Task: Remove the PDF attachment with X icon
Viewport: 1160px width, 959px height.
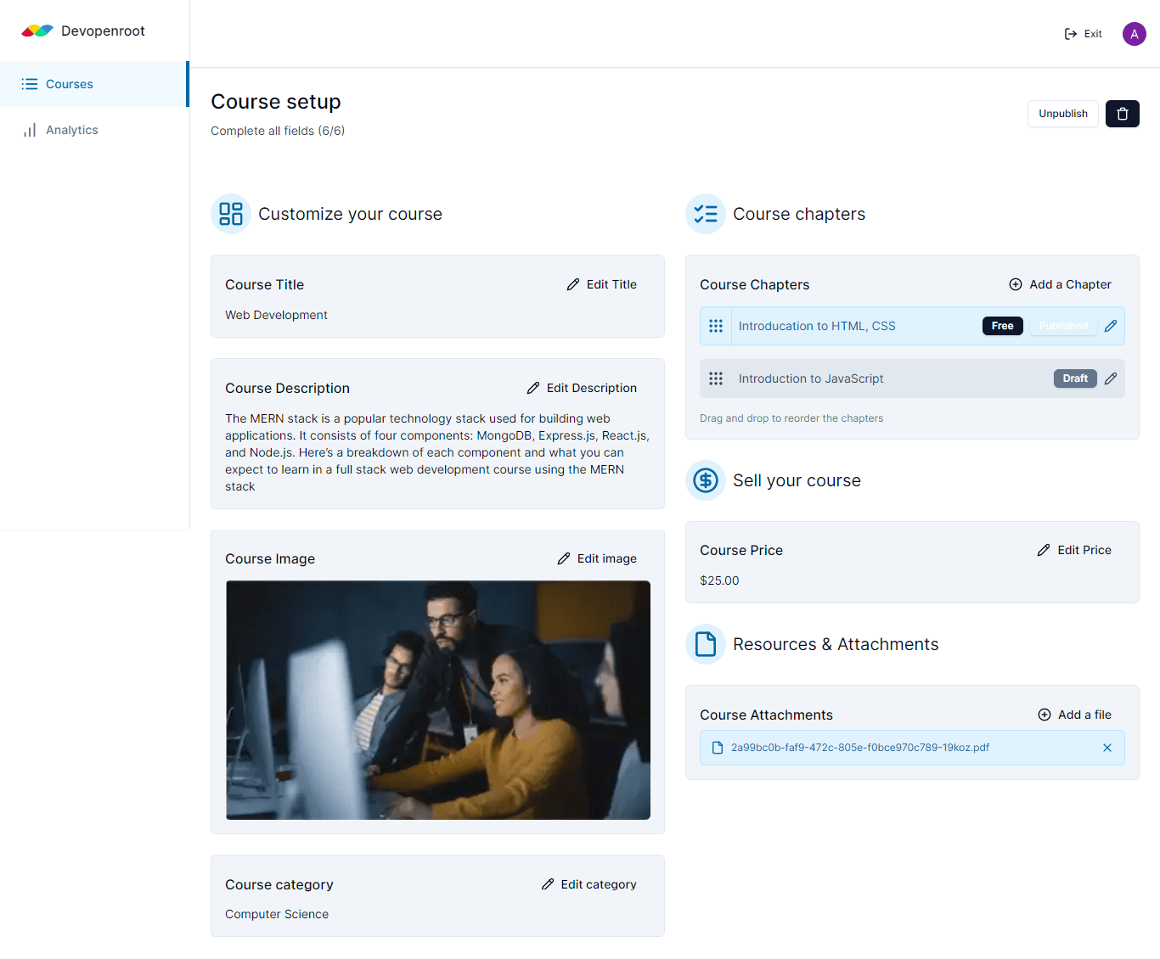Action: [1107, 748]
